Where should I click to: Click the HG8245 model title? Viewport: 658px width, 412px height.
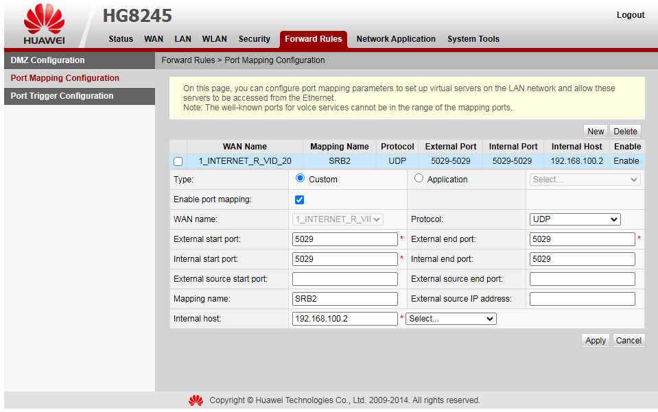137,16
